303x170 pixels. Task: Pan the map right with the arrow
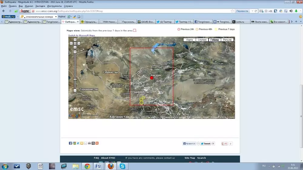point(78,43)
